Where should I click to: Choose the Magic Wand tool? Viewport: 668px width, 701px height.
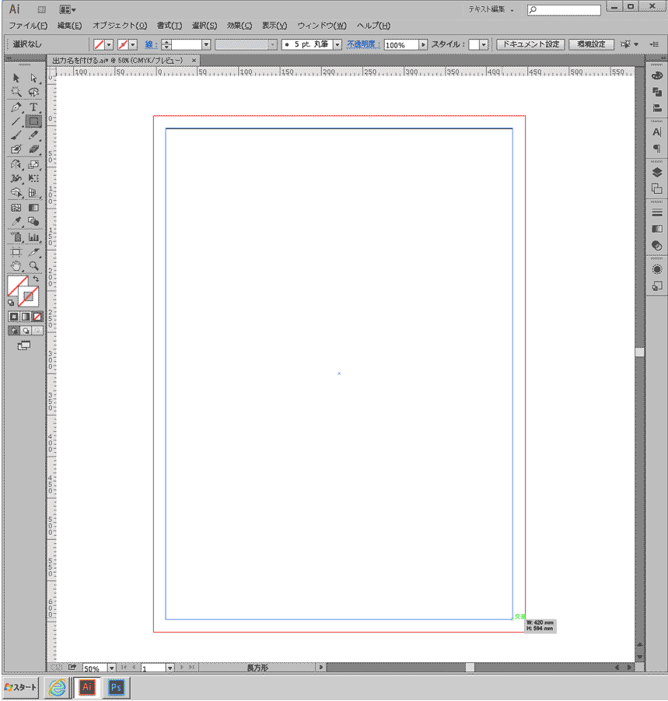click(16, 92)
